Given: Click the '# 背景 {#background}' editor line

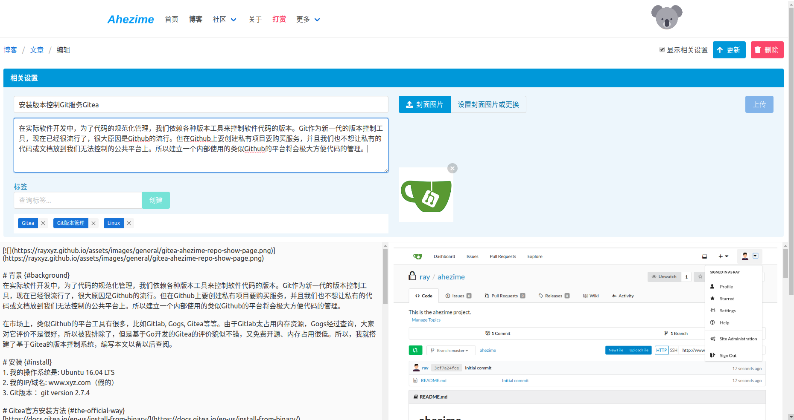Looking at the screenshot, I should [x=36, y=275].
